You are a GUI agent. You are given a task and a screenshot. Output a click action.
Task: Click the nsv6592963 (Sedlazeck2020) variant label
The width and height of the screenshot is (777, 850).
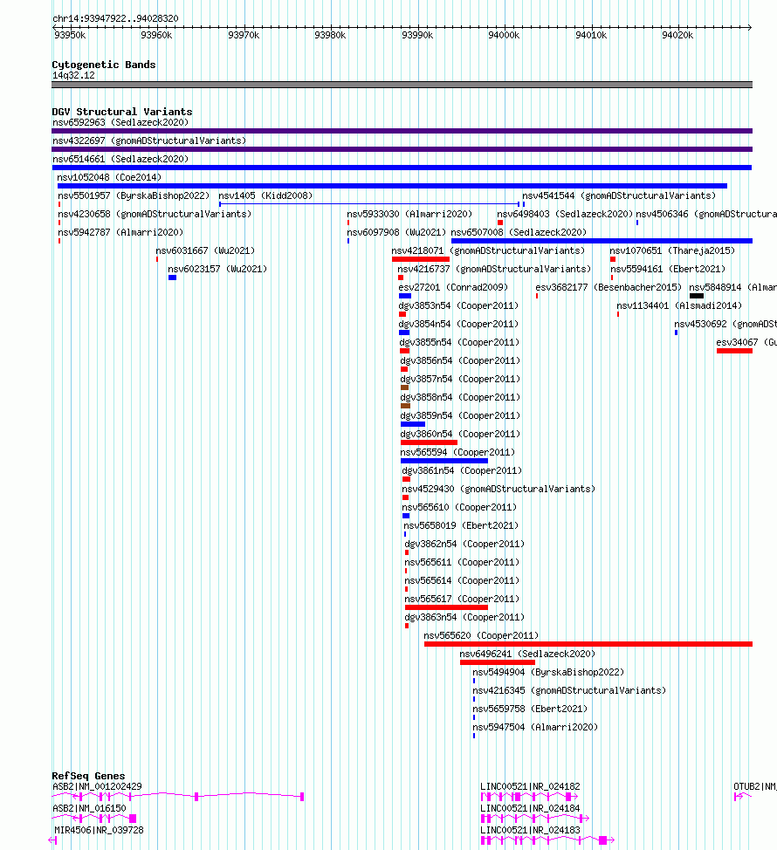(120, 122)
